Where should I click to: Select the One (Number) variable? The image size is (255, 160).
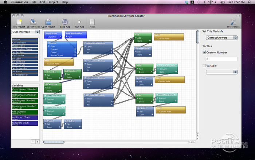pos(25,112)
